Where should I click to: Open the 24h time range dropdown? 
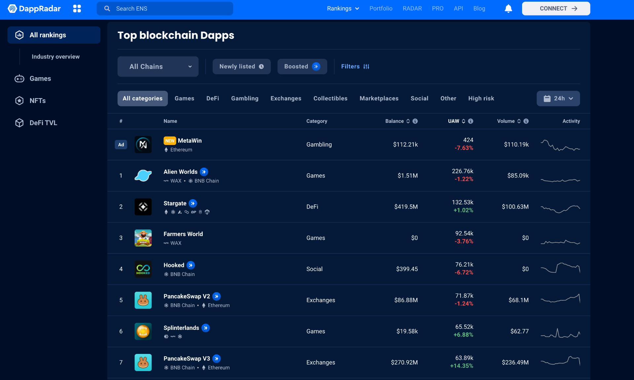[x=558, y=98]
